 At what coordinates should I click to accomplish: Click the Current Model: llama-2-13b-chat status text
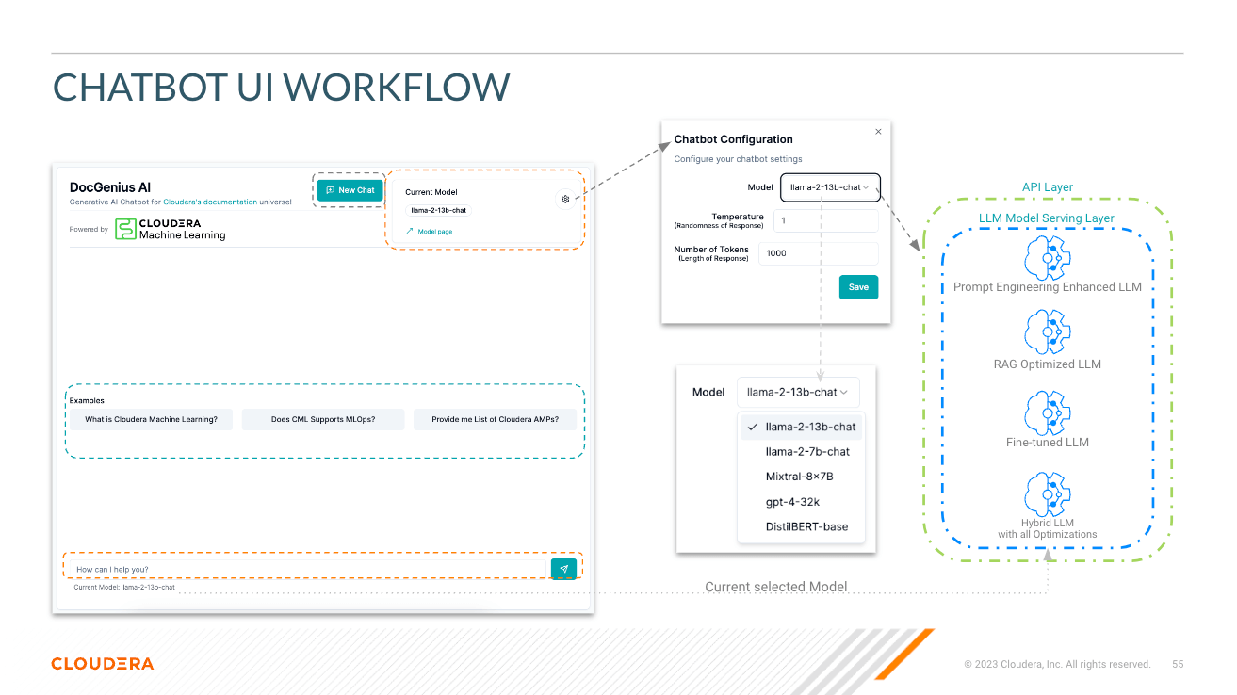click(x=124, y=587)
